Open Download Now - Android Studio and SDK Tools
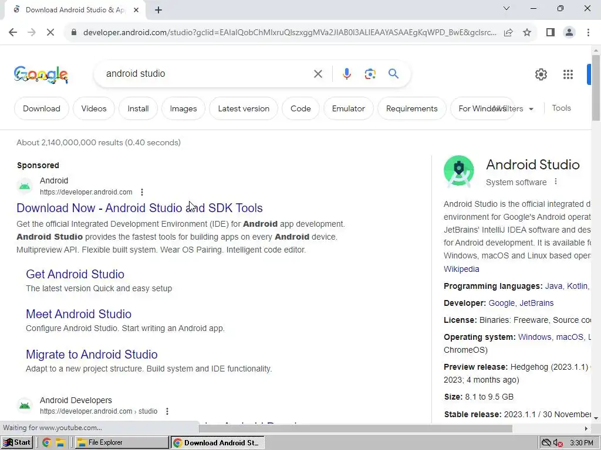This screenshot has width=601, height=450. point(140,208)
